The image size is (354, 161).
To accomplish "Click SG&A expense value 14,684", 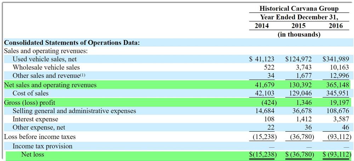I will pos(265,111).
